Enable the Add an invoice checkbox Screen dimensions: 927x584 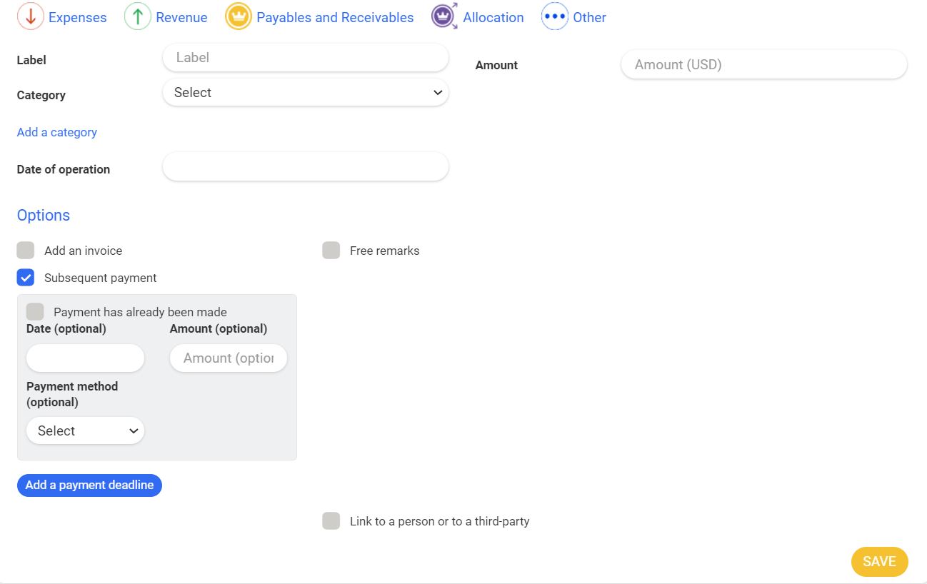coord(26,251)
